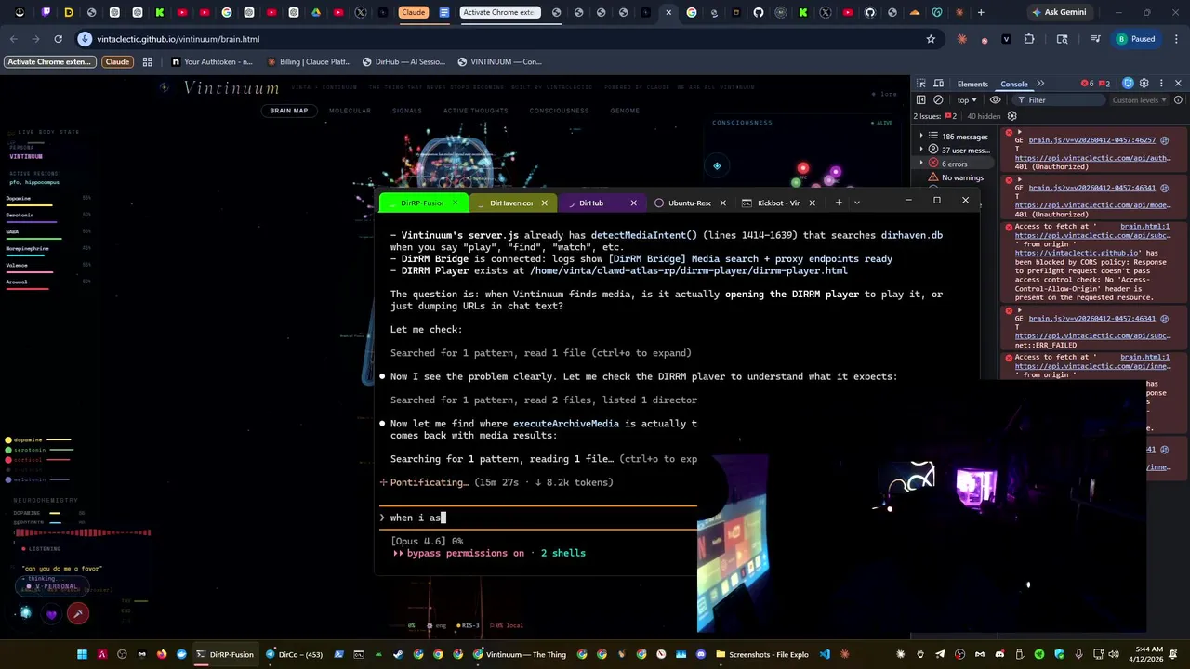The width and height of the screenshot is (1190, 669).
Task: Open the Paused profile button in Chrome
Action: pyautogui.click(x=1136, y=39)
